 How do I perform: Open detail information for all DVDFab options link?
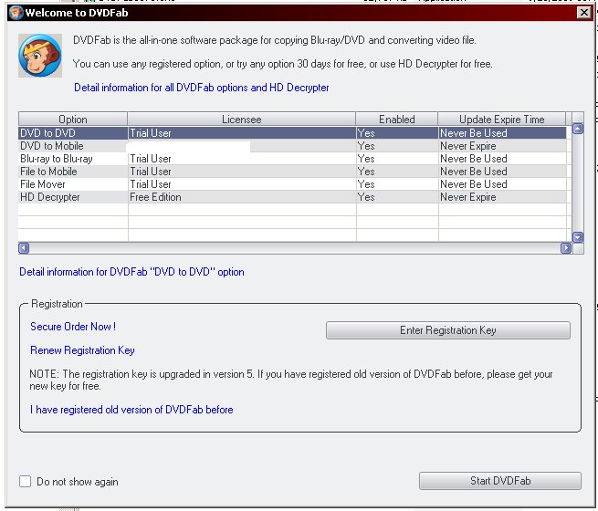[201, 88]
